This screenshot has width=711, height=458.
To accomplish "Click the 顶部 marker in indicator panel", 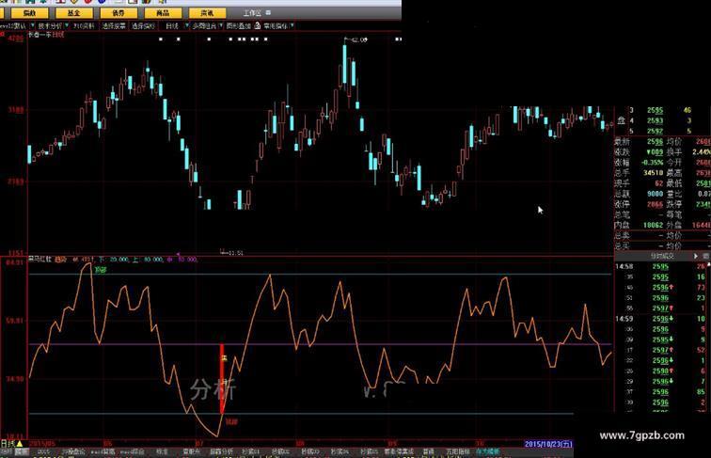I will click(x=101, y=270).
